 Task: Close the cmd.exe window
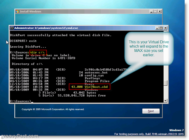click(x=166, y=28)
